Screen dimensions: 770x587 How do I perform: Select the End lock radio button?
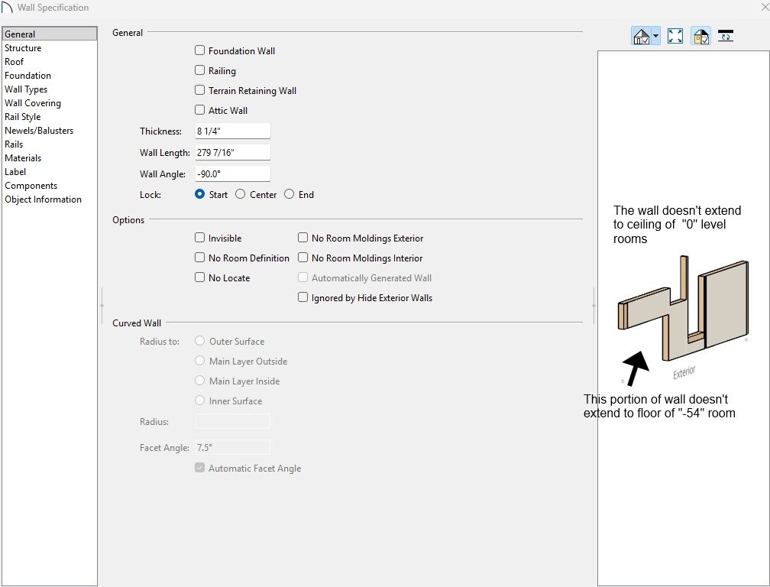click(290, 195)
